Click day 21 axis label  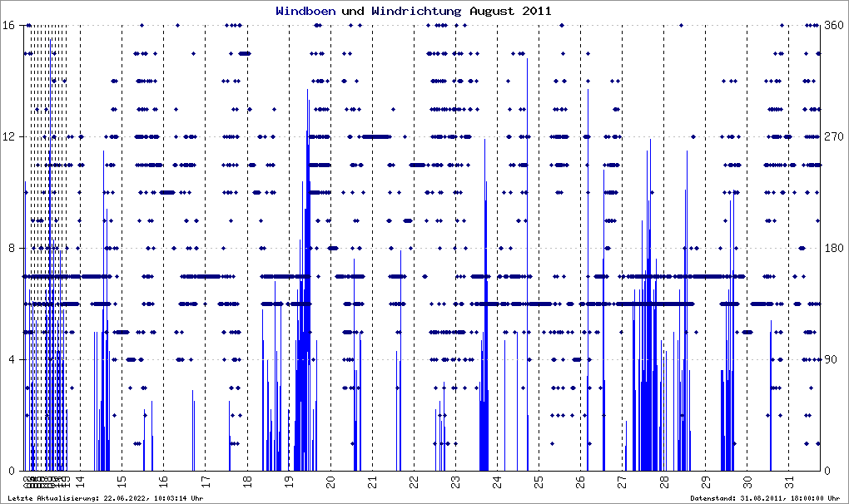click(373, 482)
